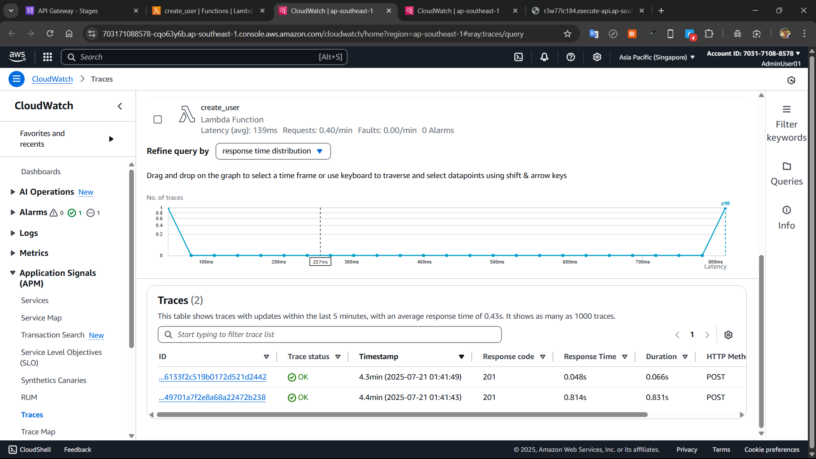Open AWS console settings gear

pyautogui.click(x=597, y=57)
